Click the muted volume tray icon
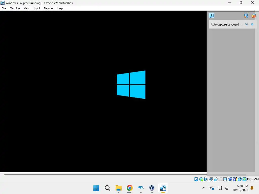 [226, 188]
